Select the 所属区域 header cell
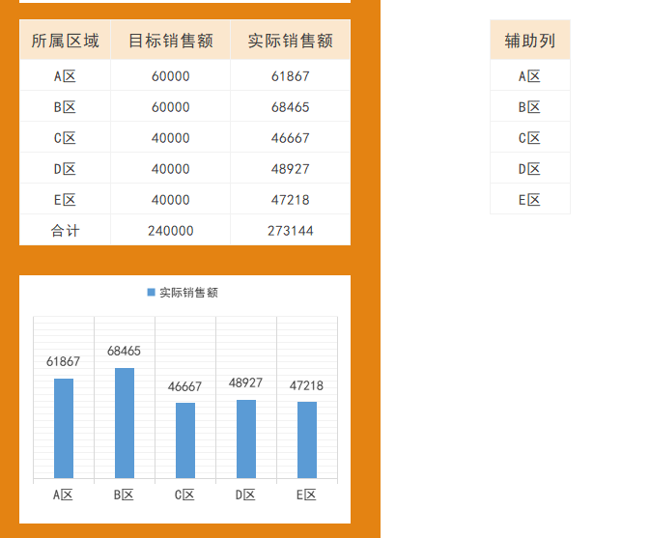650x538 pixels. pyautogui.click(x=65, y=40)
